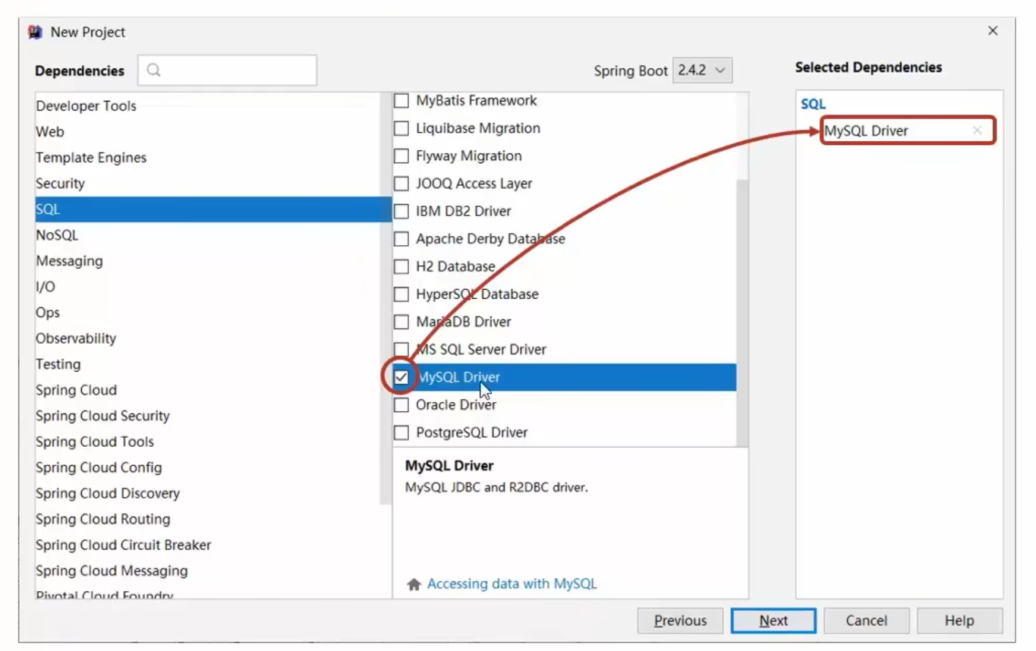Viewport: 1036px width, 651px height.
Task: Tick the Flyway Migration checkbox
Action: (401, 156)
